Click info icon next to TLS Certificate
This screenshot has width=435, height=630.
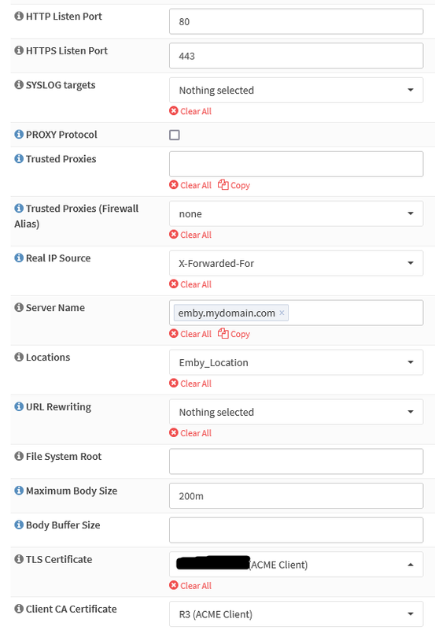(19, 559)
